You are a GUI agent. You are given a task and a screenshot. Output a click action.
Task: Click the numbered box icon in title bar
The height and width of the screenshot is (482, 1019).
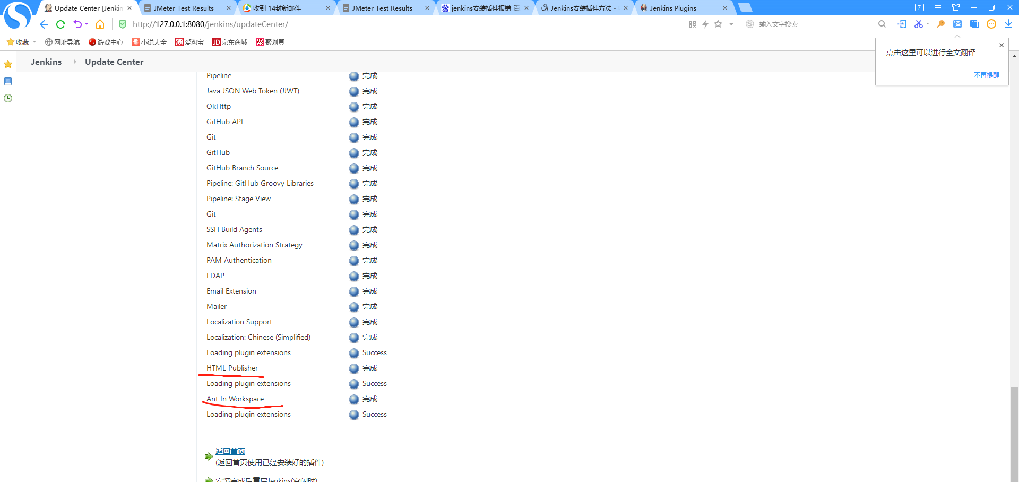point(920,8)
